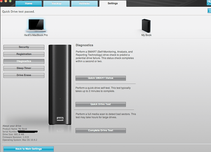Start the Complete Drive Test
This screenshot has height=152, width=211.
101,130
